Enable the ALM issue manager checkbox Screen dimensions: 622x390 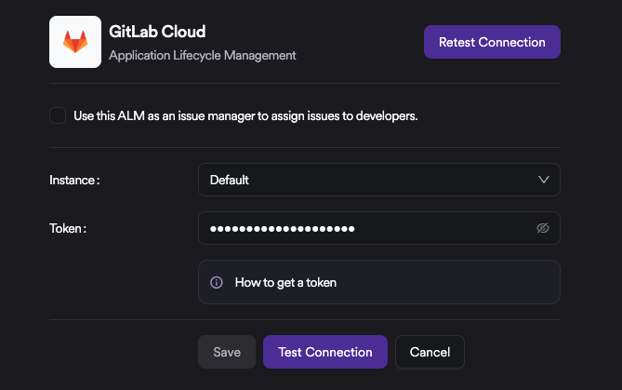tap(58, 115)
